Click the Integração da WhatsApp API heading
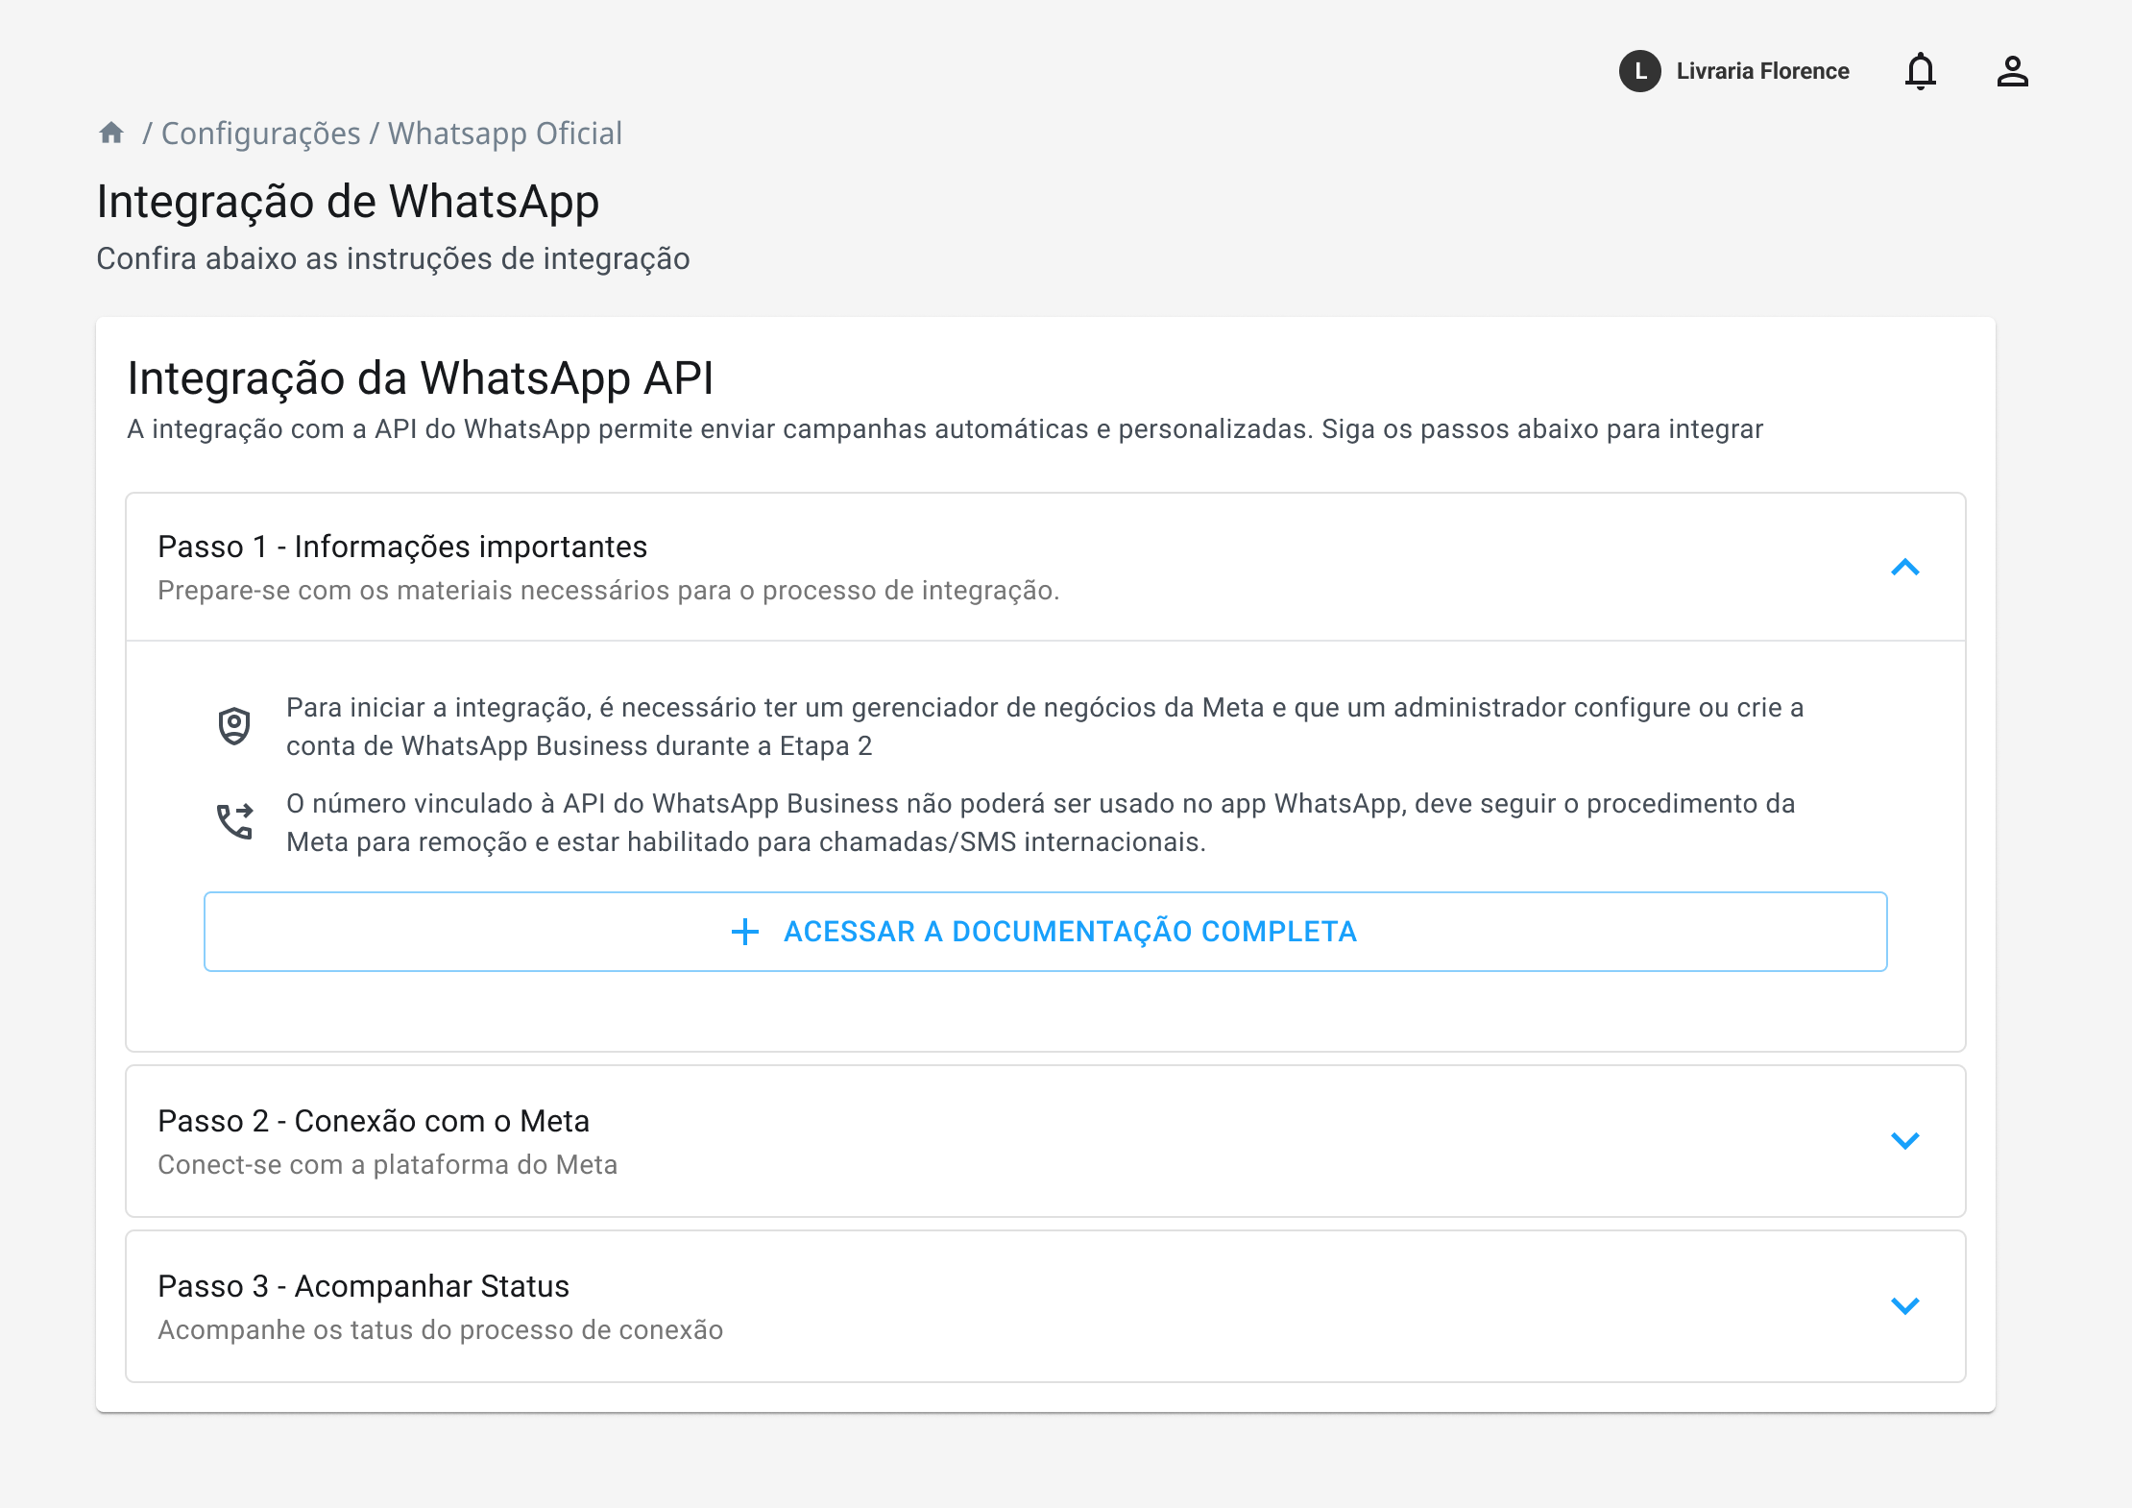This screenshot has width=2132, height=1508. pos(421,377)
